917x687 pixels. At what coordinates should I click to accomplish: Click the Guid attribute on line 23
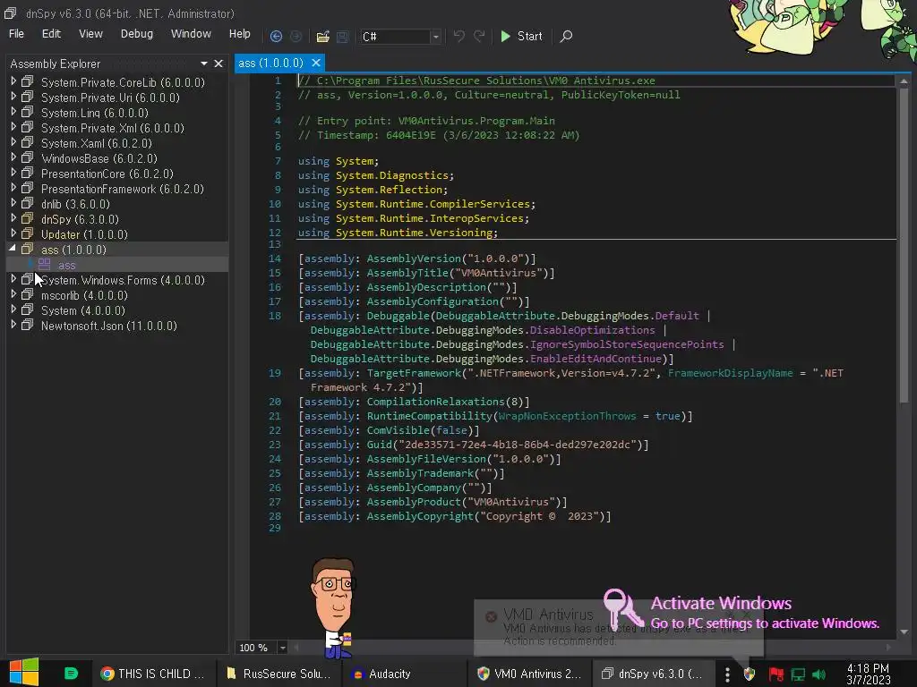click(379, 445)
